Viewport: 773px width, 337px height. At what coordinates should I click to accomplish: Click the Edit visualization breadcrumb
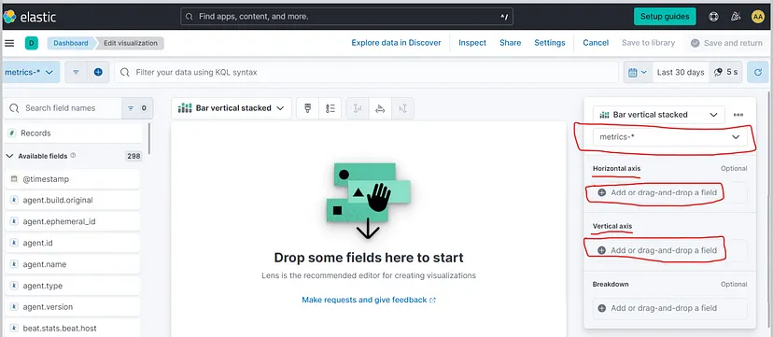130,43
